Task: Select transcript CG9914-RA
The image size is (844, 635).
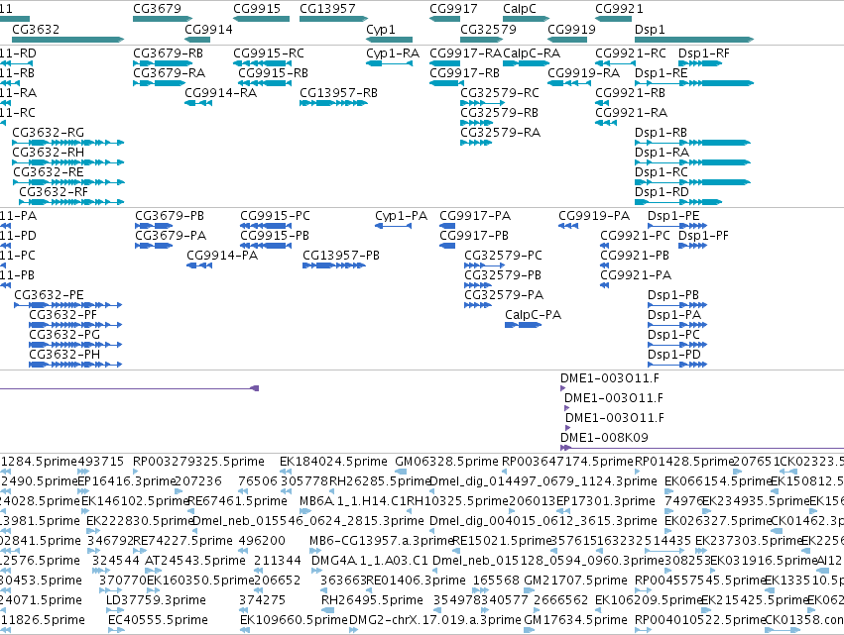Action: (x=198, y=103)
